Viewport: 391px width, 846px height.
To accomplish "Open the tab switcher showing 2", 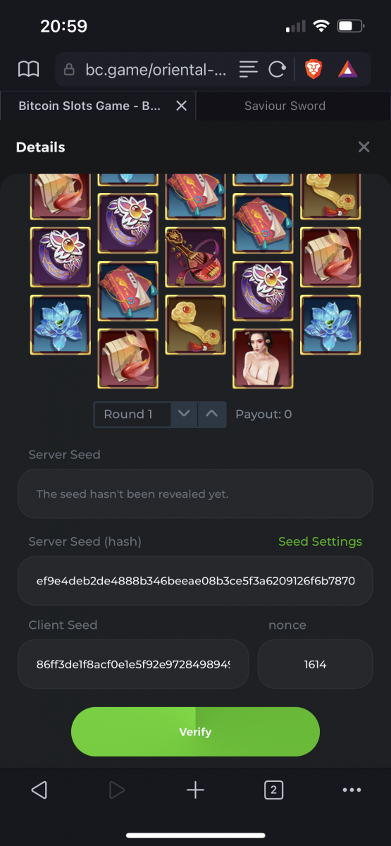I will (273, 790).
